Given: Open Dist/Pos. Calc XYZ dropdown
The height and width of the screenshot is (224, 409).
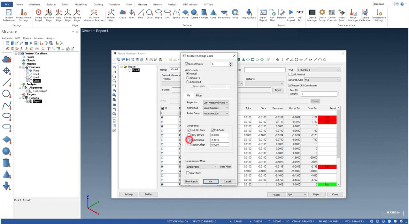Looking at the screenshot, I should (322, 80).
